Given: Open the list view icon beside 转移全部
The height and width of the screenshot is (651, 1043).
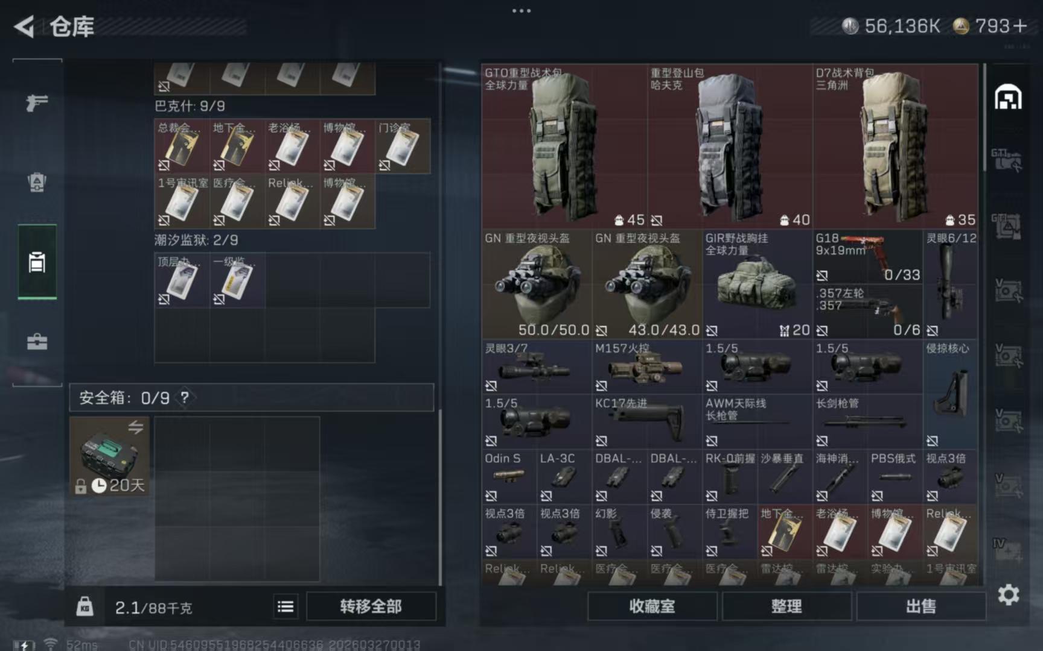Looking at the screenshot, I should 285,606.
